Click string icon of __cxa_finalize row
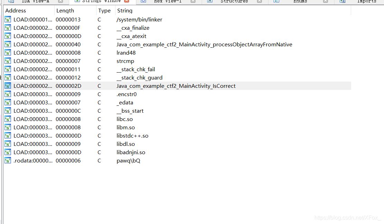 point(8,28)
